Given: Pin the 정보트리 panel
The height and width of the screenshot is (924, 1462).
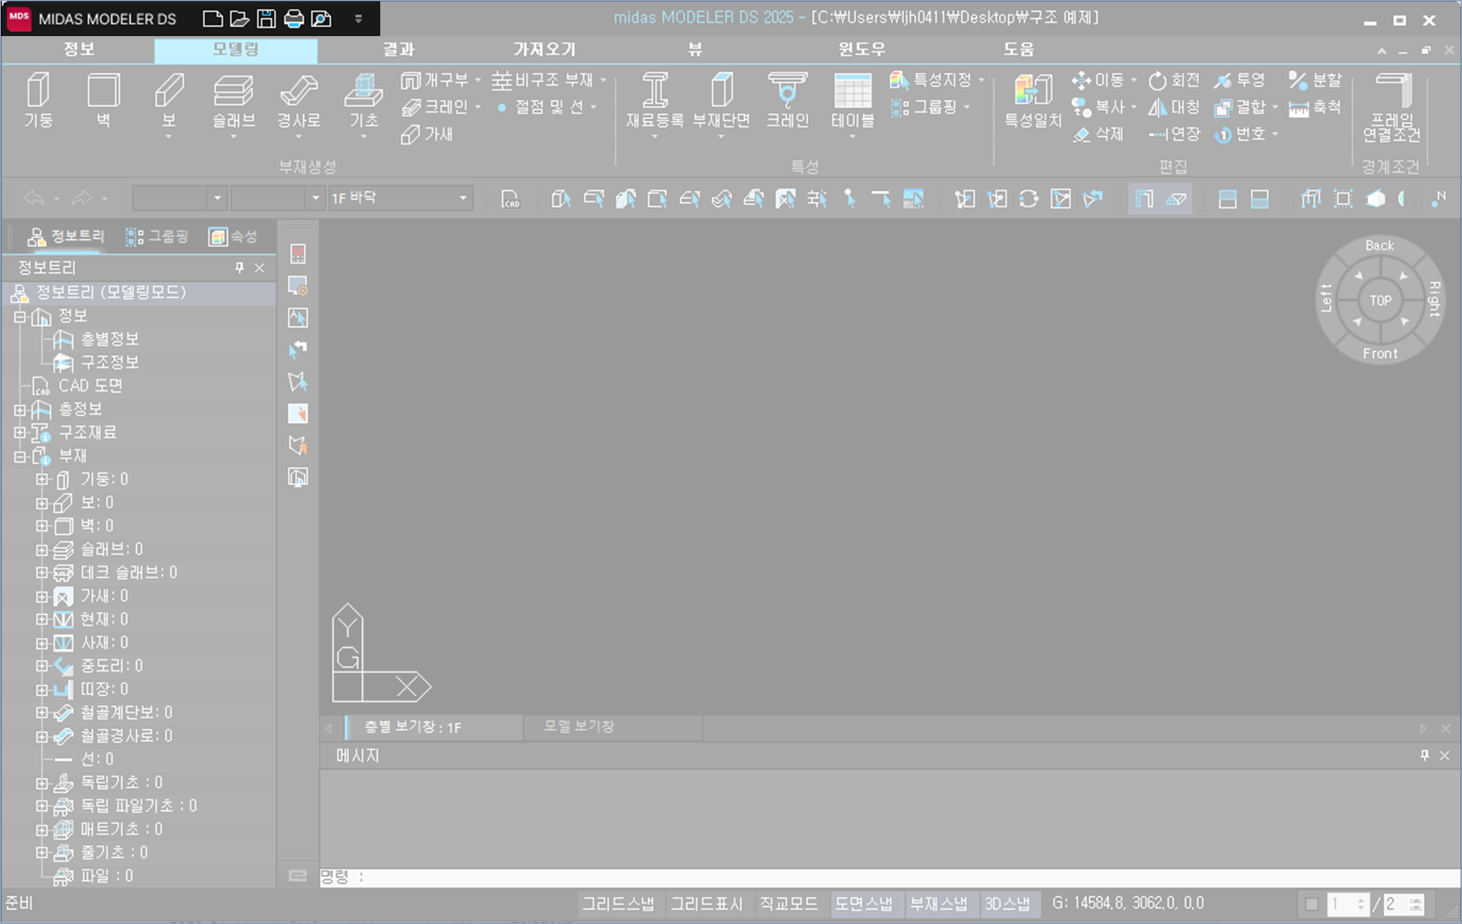Looking at the screenshot, I should [x=239, y=268].
